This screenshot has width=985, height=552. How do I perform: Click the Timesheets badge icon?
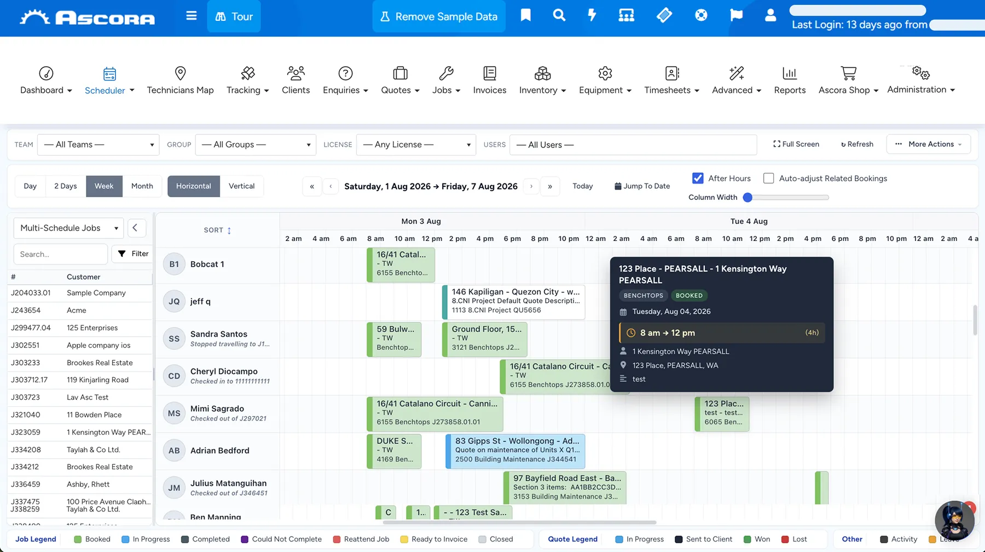pyautogui.click(x=672, y=73)
